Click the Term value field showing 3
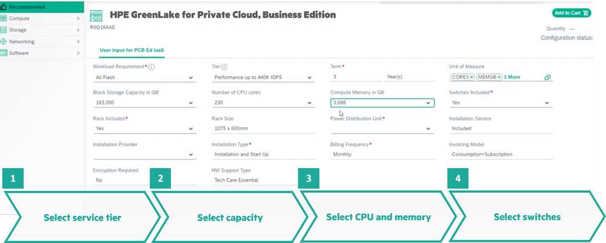The image size is (606, 243). pyautogui.click(x=356, y=77)
